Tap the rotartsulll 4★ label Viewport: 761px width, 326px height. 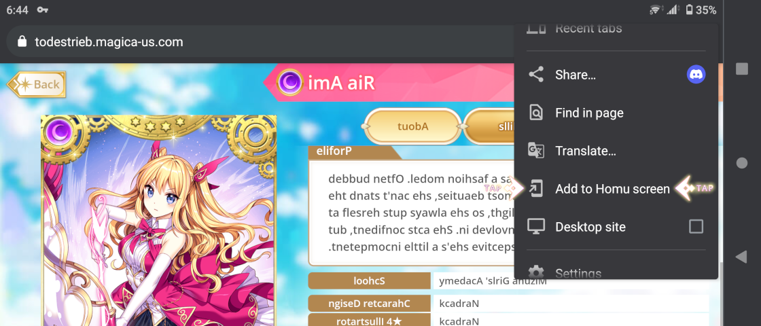pyautogui.click(x=370, y=320)
